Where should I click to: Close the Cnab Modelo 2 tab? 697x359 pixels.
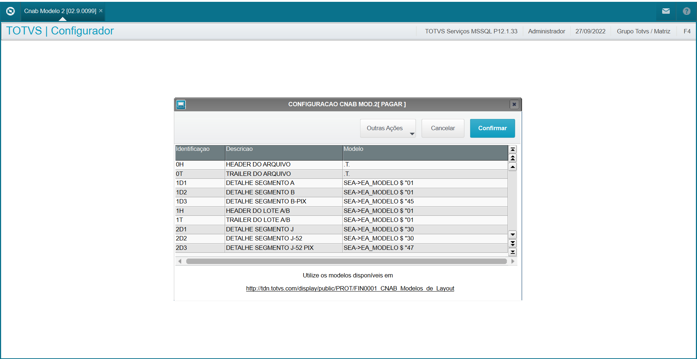coord(101,11)
